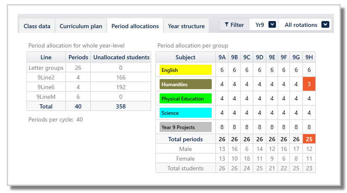Click the funnel icon on Filter
The width and height of the screenshot is (347, 193).
pos(226,25)
